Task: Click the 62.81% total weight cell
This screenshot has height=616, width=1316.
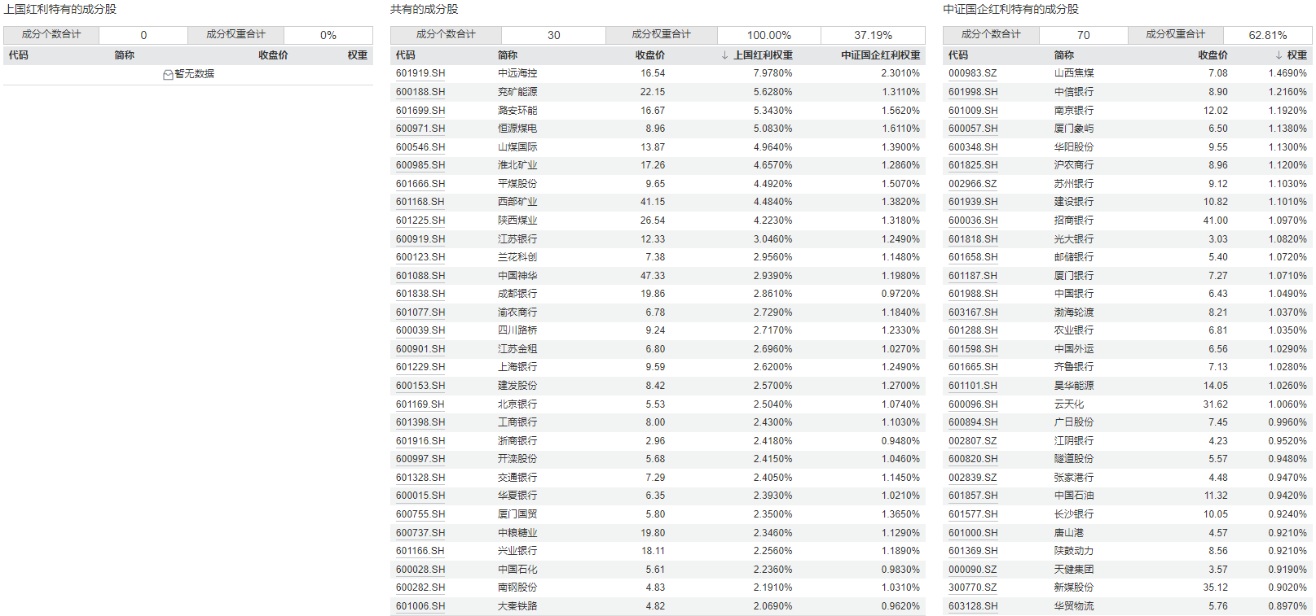Action: tap(1268, 35)
